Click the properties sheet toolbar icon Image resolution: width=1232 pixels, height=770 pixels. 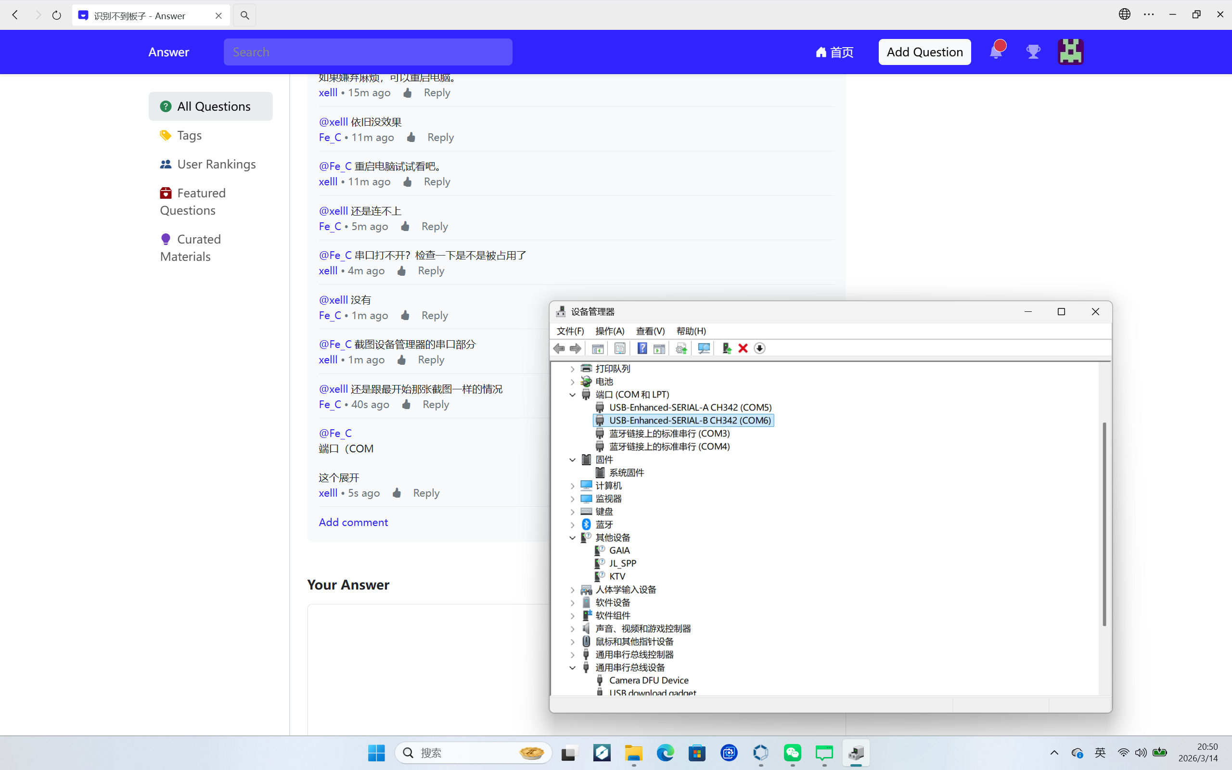(x=619, y=348)
